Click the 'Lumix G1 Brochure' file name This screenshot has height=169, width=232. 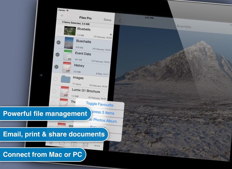pyautogui.click(x=86, y=90)
